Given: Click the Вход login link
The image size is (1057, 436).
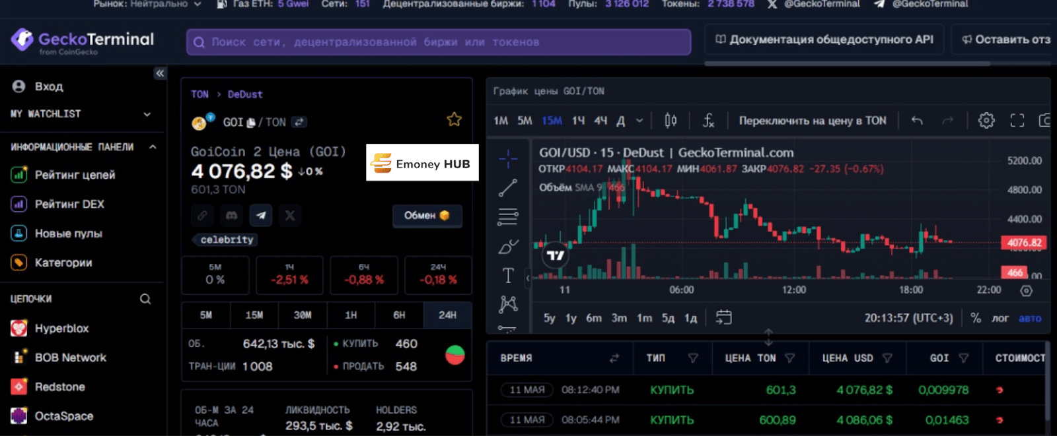Looking at the screenshot, I should pyautogui.click(x=40, y=86).
